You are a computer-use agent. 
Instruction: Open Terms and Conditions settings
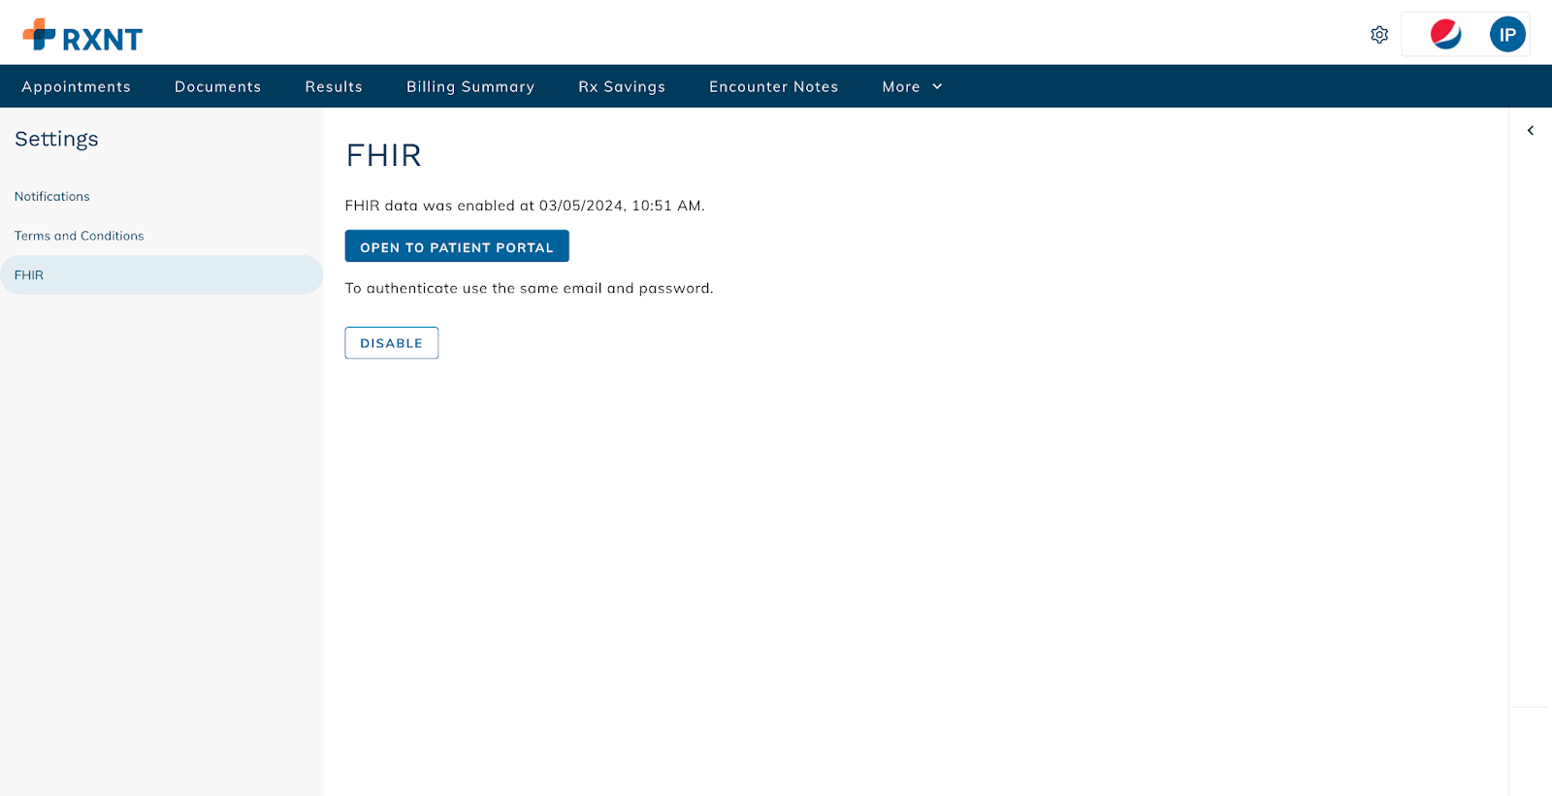[x=80, y=237]
